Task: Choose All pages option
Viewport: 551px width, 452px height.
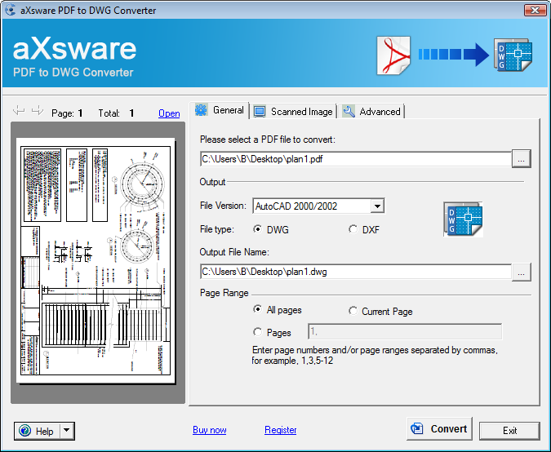Action: tap(258, 309)
